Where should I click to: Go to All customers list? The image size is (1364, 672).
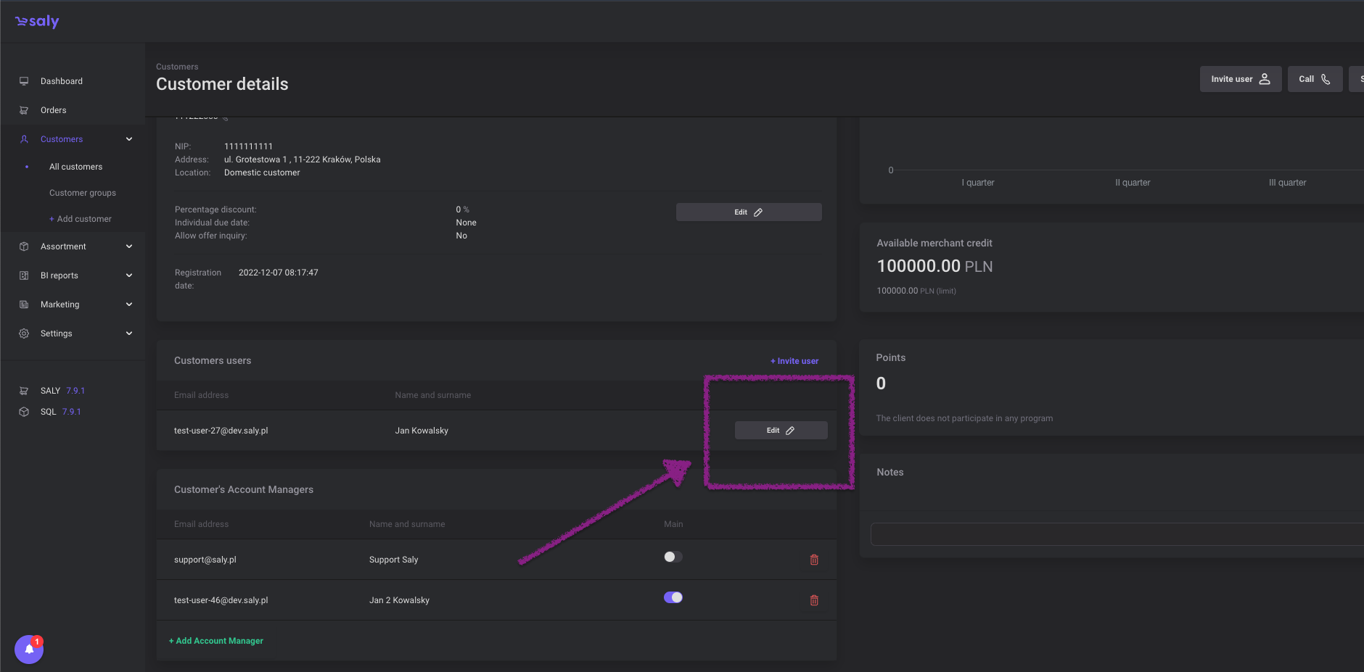(x=76, y=167)
